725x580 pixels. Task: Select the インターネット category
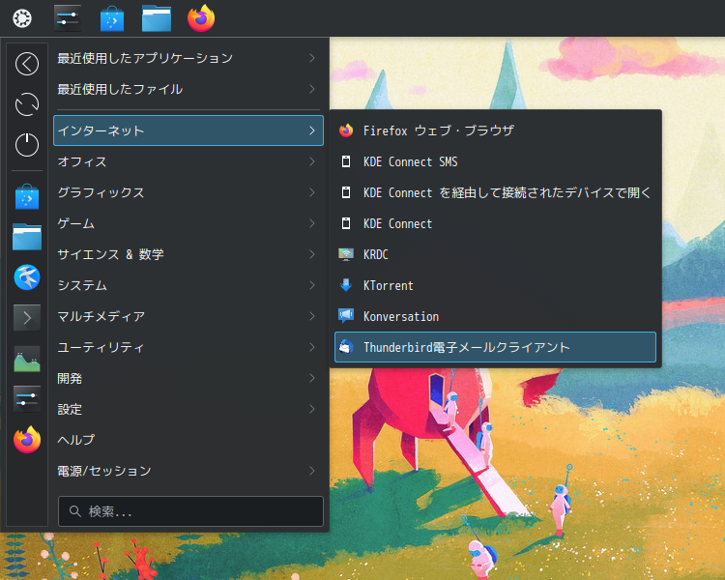tap(188, 130)
